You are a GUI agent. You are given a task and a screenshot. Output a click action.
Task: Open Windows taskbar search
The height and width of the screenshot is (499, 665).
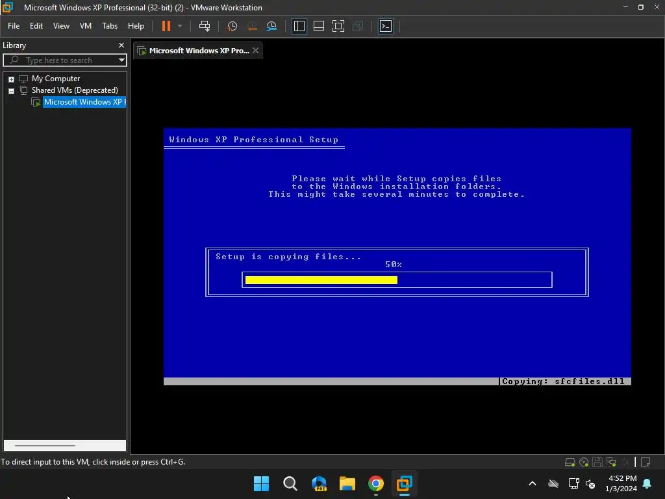tap(290, 483)
